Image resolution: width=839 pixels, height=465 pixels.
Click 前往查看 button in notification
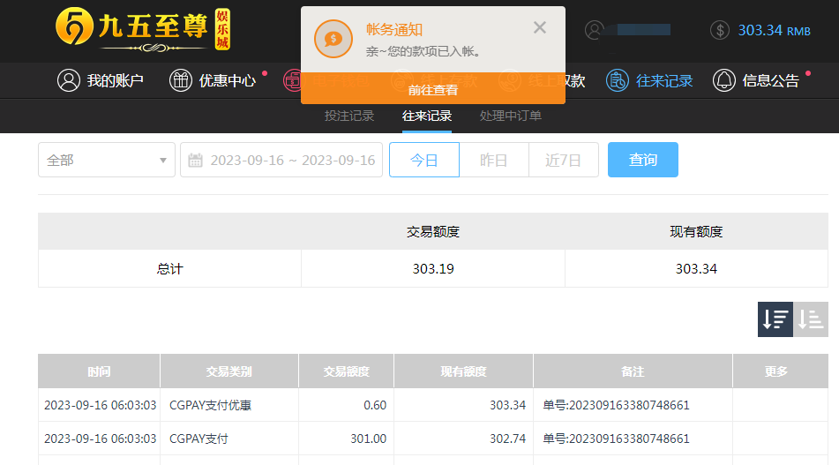433,89
